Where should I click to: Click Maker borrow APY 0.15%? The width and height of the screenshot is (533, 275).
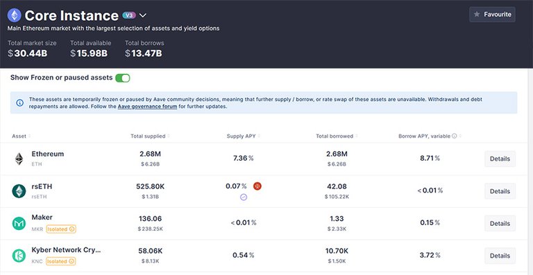pyautogui.click(x=430, y=223)
